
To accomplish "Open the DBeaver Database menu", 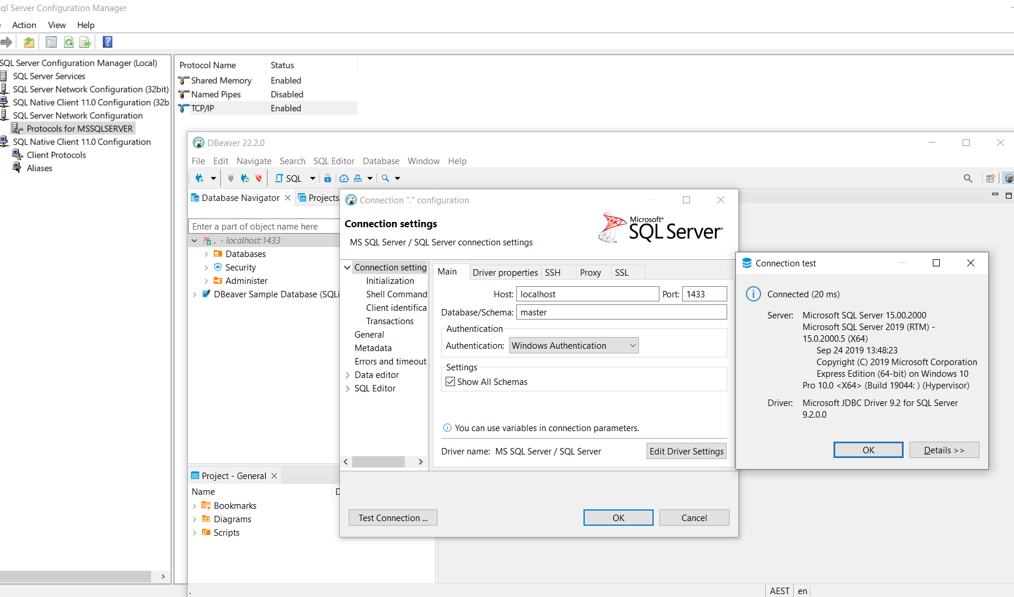I will coord(381,161).
